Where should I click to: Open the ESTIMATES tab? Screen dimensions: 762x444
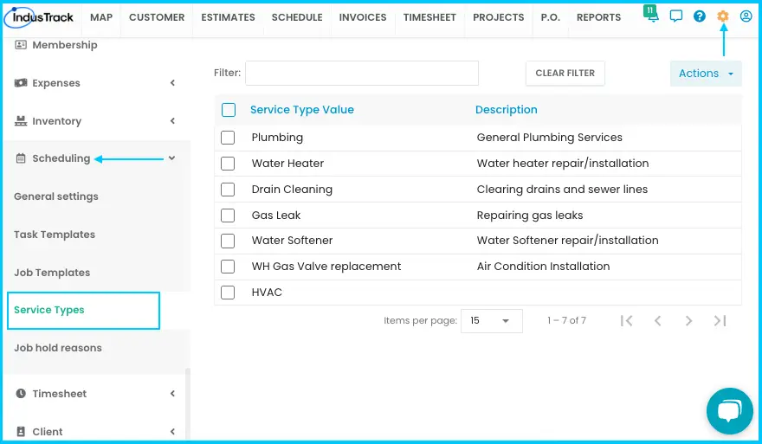(x=228, y=17)
